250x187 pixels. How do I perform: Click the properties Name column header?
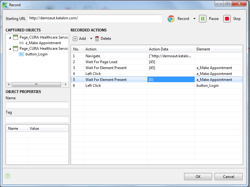[x=17, y=129]
